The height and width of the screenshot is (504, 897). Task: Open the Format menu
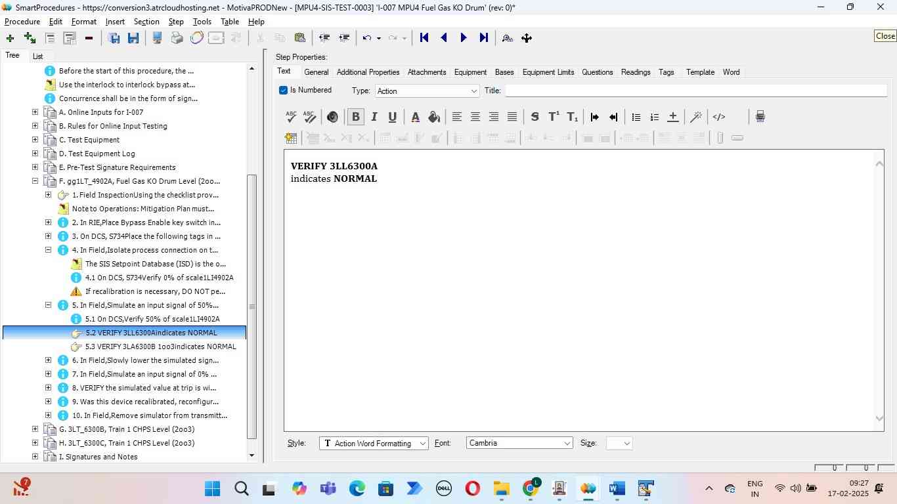point(84,22)
